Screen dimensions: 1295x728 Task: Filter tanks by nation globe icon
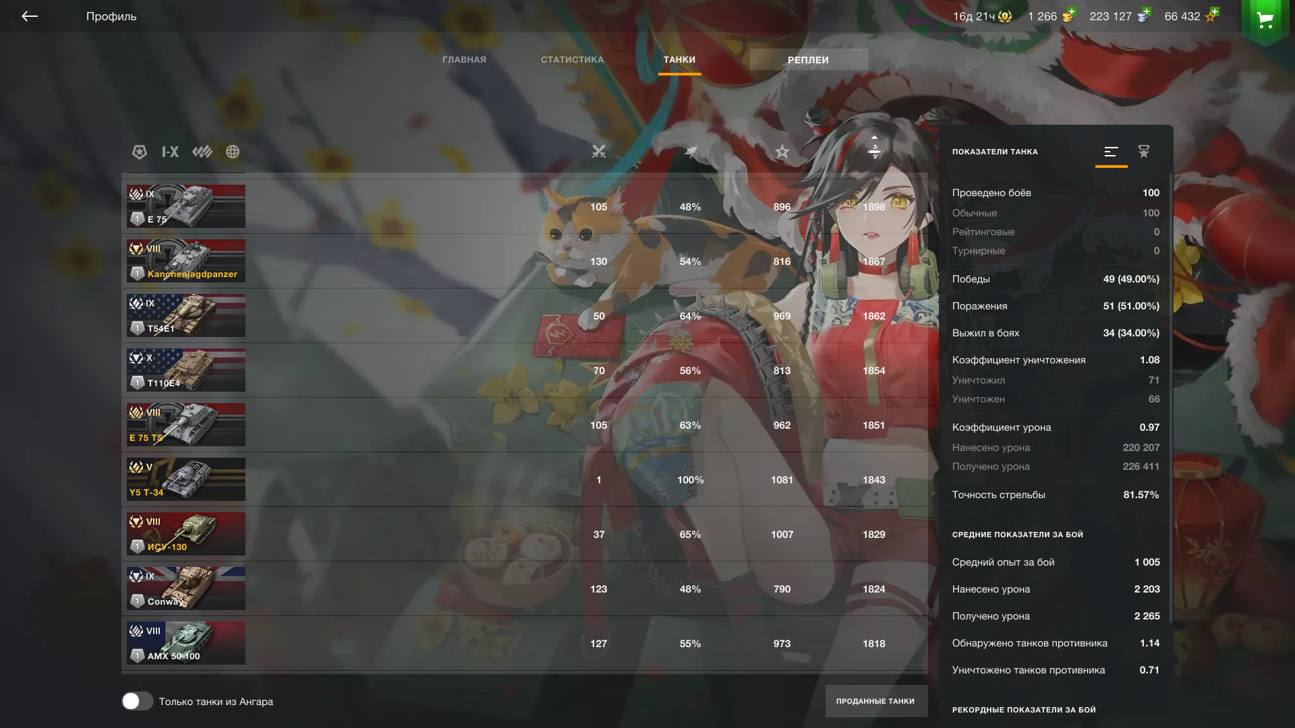[x=233, y=152]
